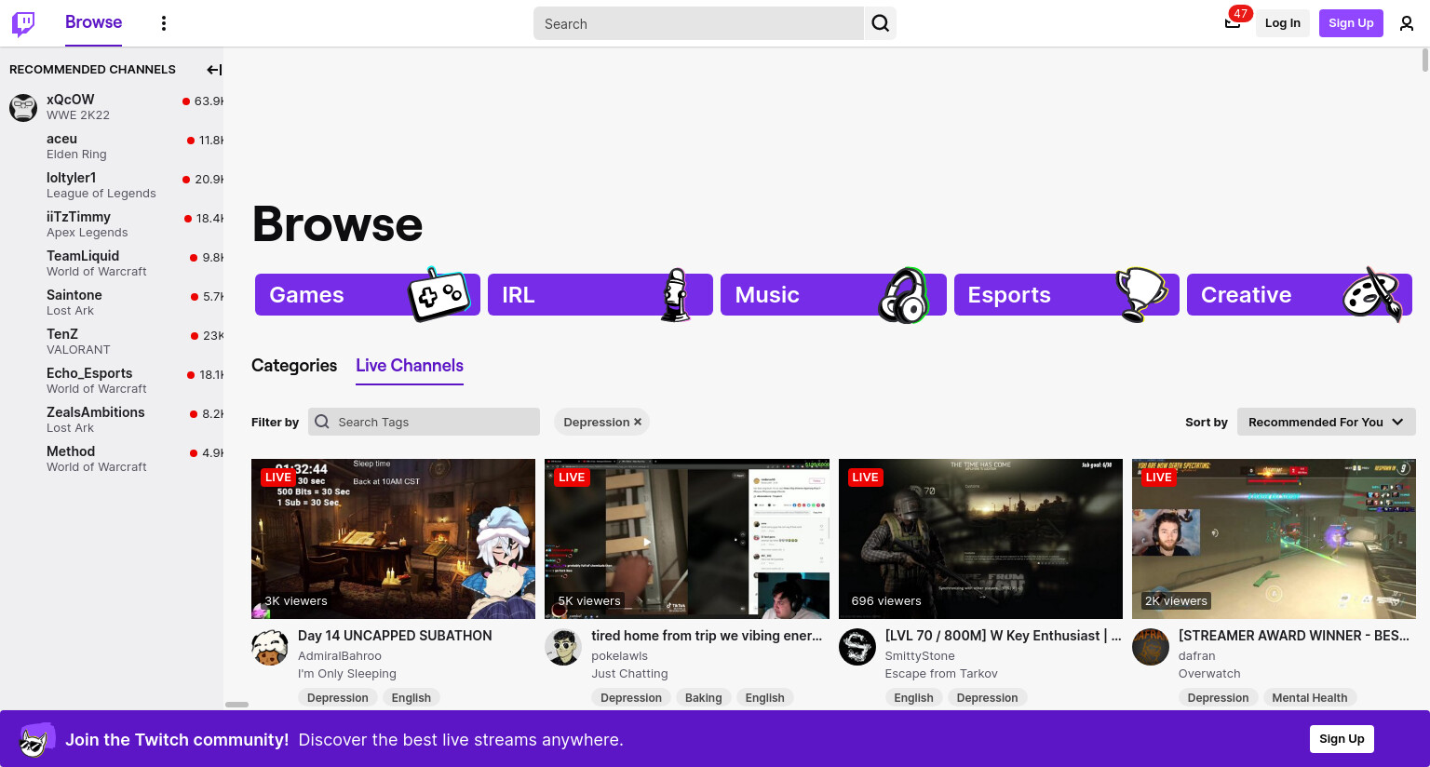Click dafran streamer avatar
1430x767 pixels.
pyautogui.click(x=1151, y=647)
